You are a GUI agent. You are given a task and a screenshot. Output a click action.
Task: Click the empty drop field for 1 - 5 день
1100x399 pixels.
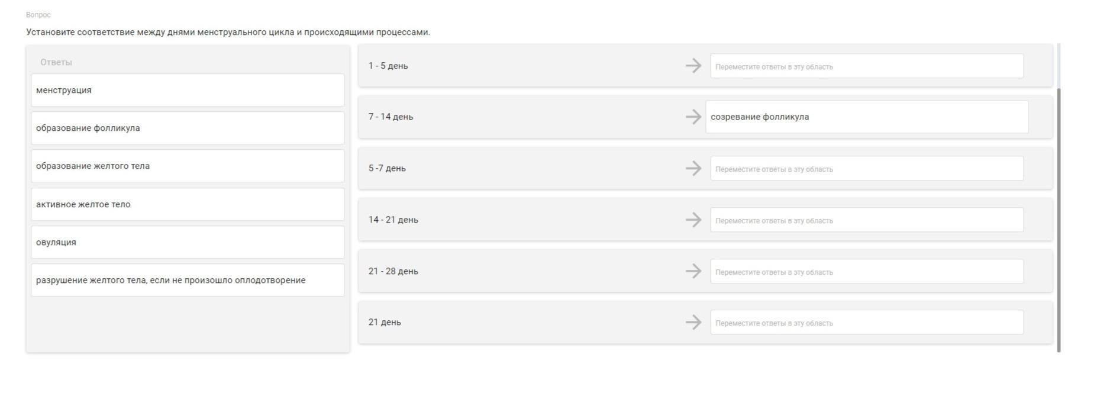point(867,66)
